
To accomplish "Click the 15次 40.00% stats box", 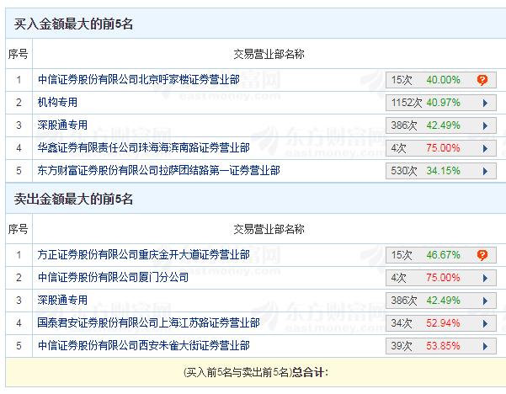I will coord(441,80).
